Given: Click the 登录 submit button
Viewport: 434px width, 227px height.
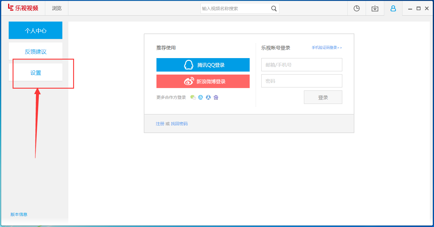Looking at the screenshot, I should tap(323, 97).
